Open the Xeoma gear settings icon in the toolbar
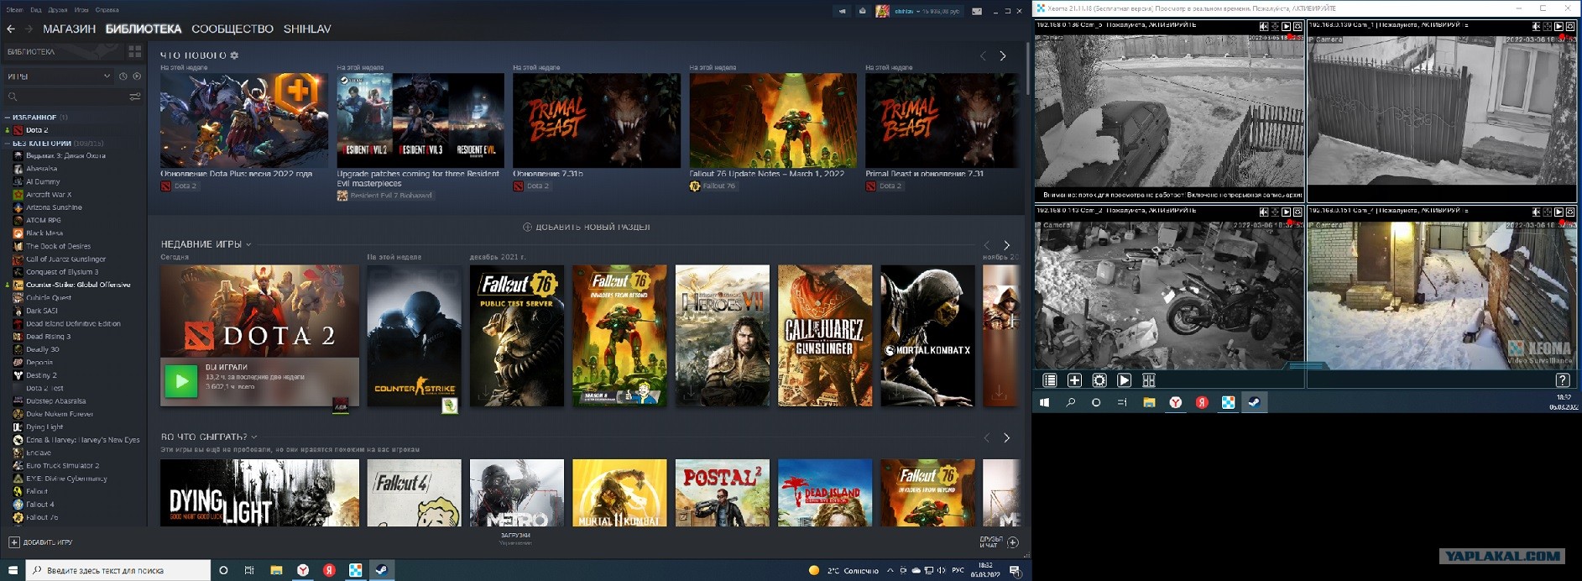 coord(1099,380)
